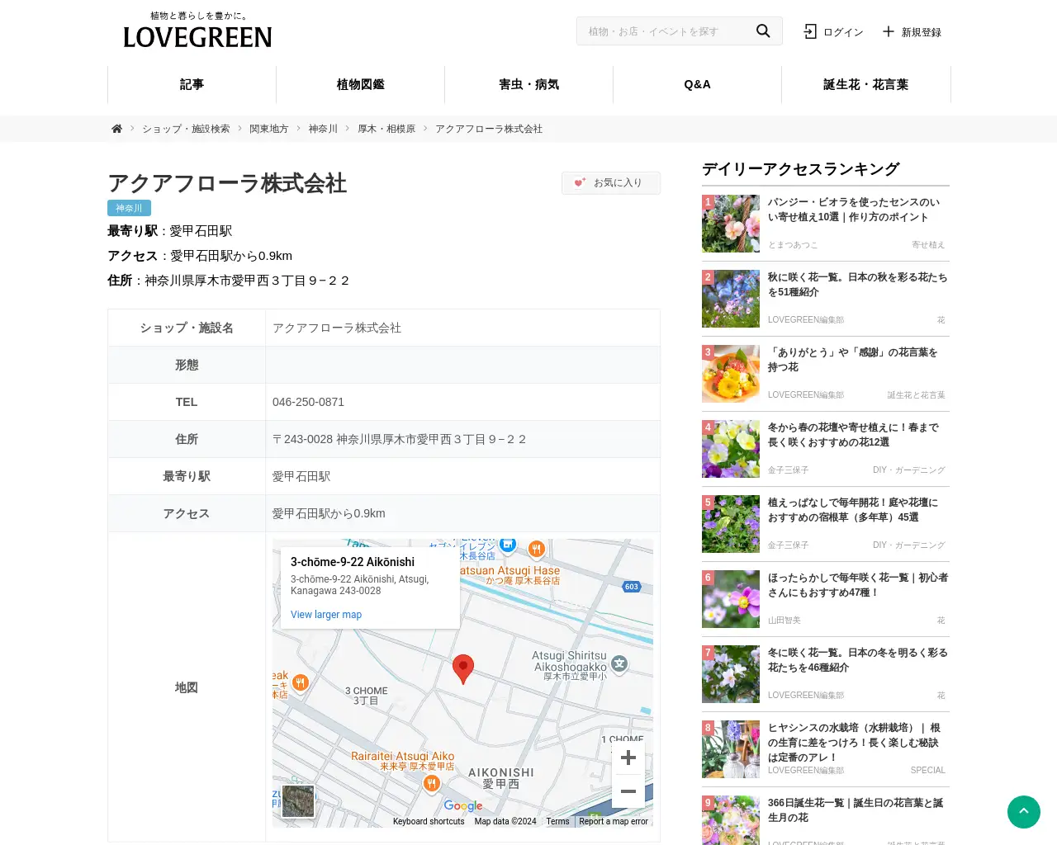Open the 誕生花・花言葉 menu

click(866, 84)
